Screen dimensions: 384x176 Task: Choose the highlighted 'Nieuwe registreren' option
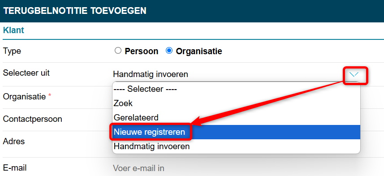[x=237, y=132]
